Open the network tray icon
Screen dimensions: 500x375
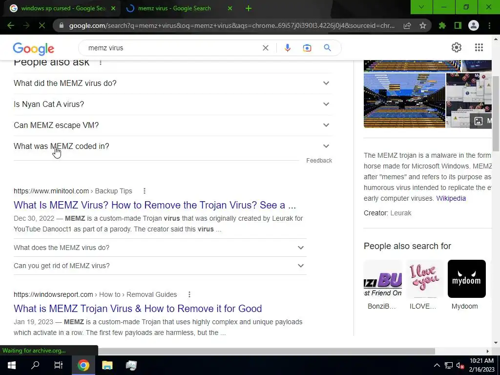(x=449, y=365)
